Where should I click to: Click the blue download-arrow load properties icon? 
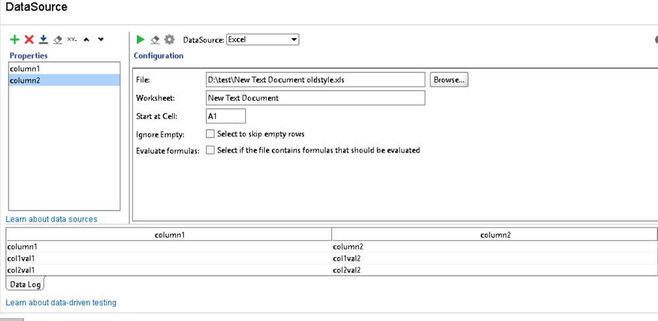click(43, 40)
